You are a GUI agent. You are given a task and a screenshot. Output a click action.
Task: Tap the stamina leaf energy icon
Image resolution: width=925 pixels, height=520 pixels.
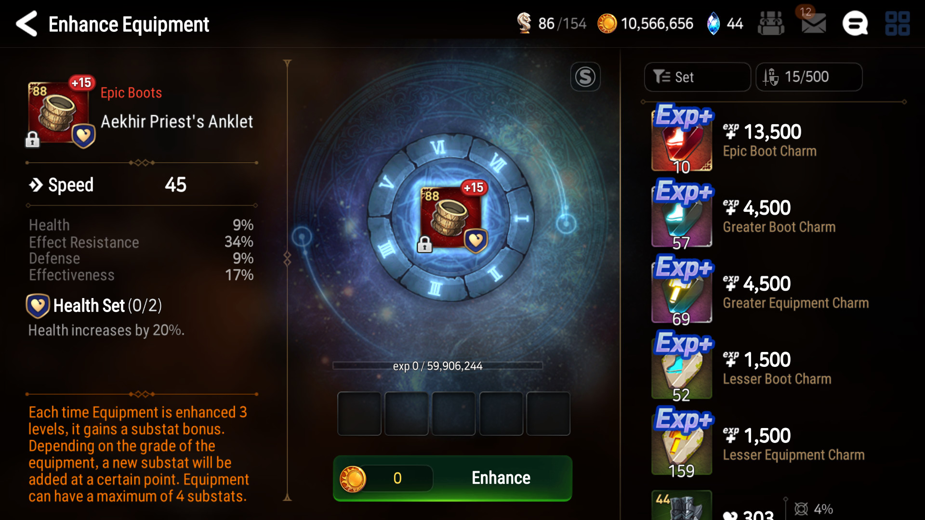click(x=524, y=23)
